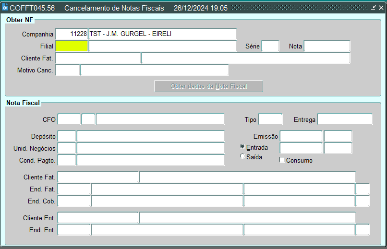Close the Cancelamento de Notas Fiscais window
The width and height of the screenshot is (387, 249).
click(x=381, y=8)
